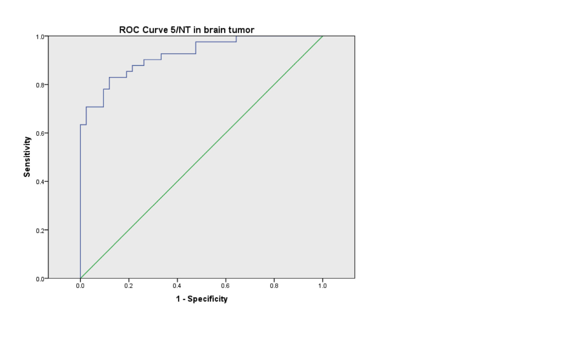
Task: Select the "1 - Specificity" horizontal axis label
Action: tap(201, 299)
